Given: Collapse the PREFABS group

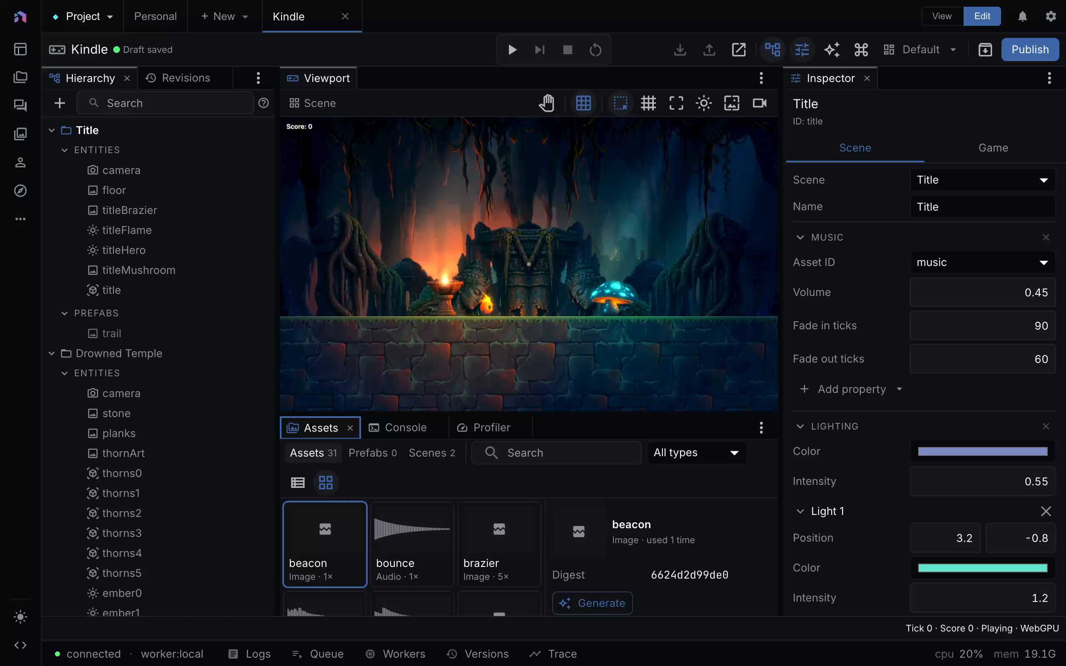Looking at the screenshot, I should coord(65,313).
